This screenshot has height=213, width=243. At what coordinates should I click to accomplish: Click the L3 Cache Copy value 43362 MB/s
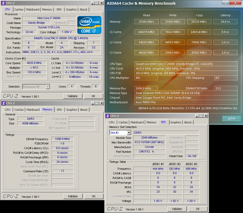pos(199,53)
